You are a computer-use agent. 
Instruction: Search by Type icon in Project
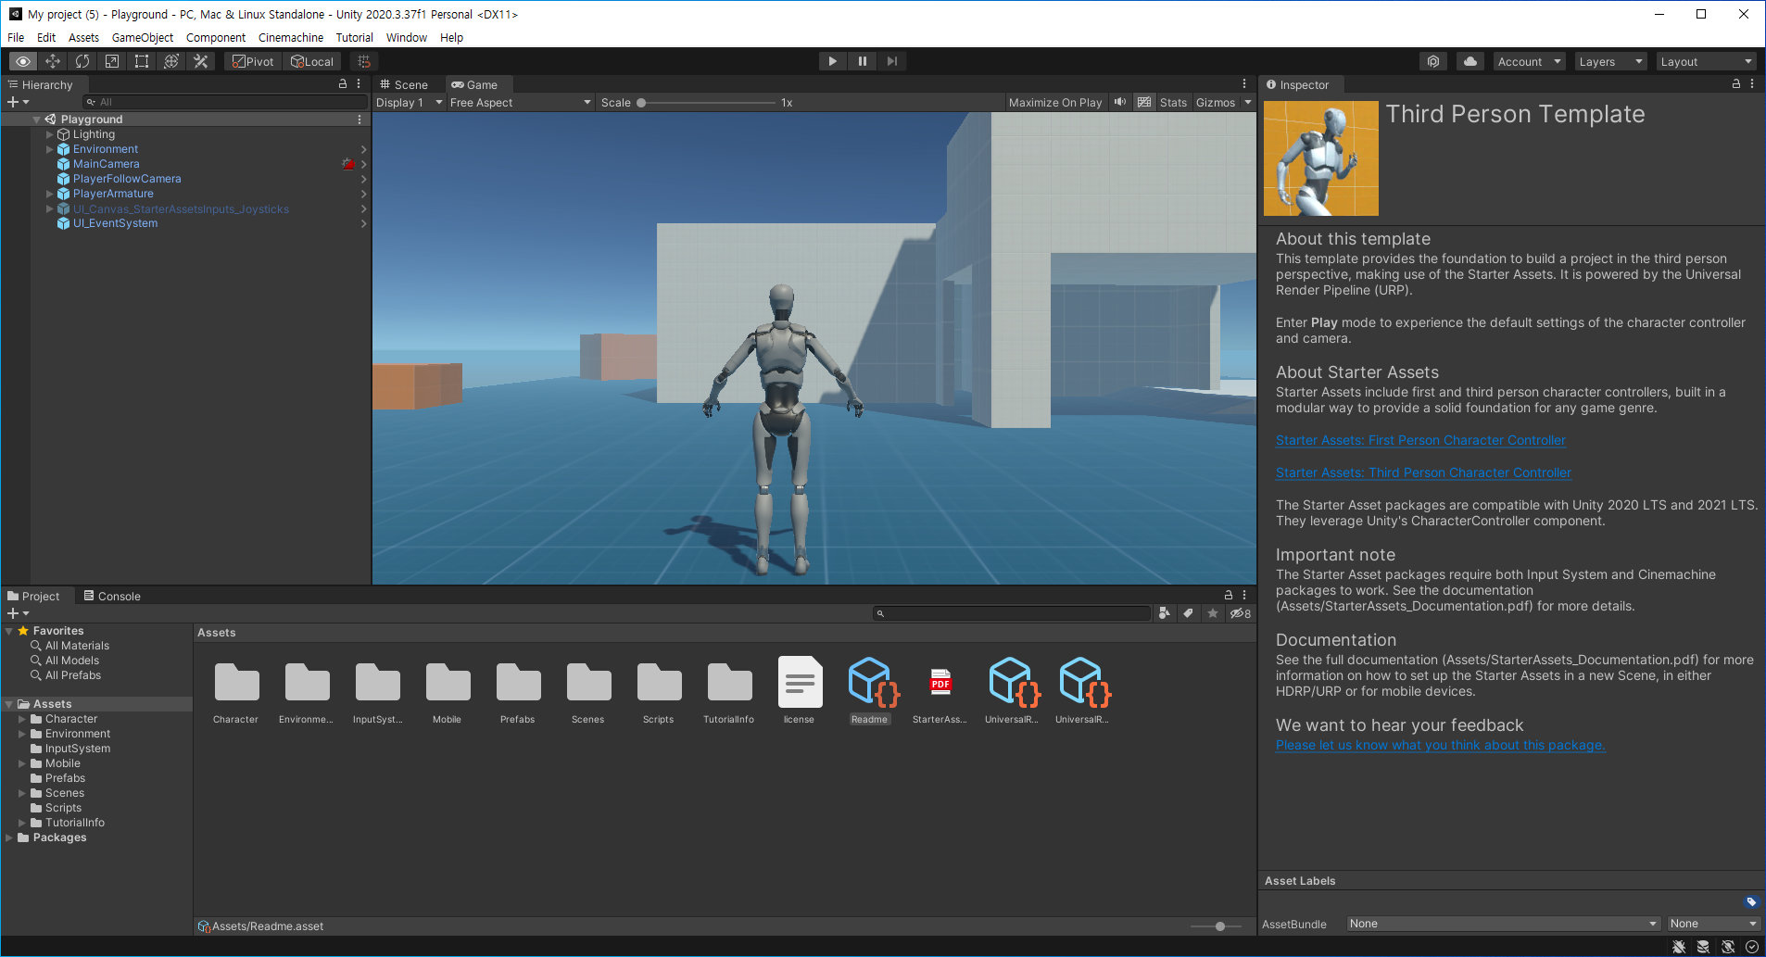point(1165,613)
